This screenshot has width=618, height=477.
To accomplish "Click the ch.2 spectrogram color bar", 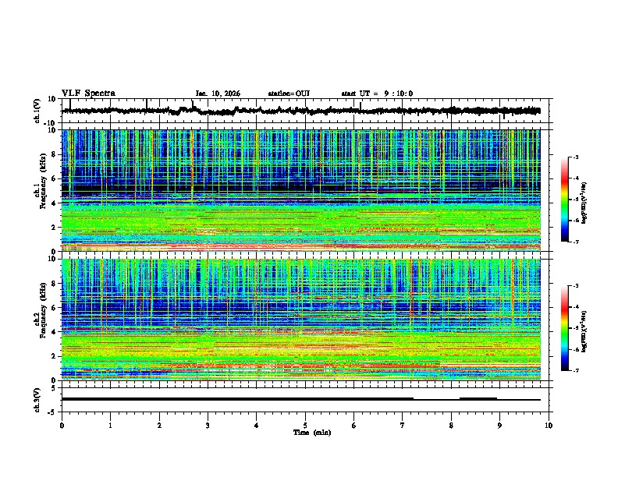I will click(x=565, y=328).
